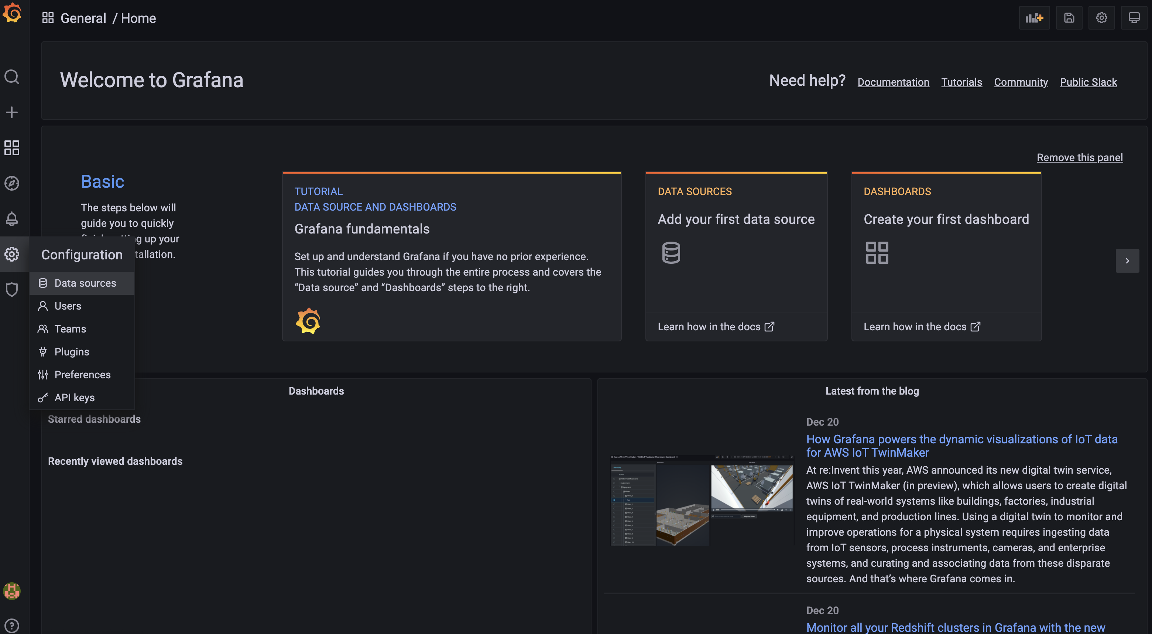
Task: Click the Save dashboard icon
Action: tap(1069, 18)
